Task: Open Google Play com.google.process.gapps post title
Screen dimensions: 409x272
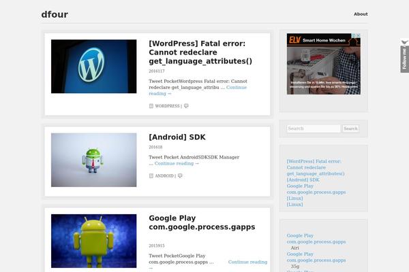Action: [x=202, y=222]
